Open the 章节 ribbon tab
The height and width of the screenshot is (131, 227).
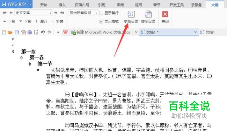(x=157, y=5)
